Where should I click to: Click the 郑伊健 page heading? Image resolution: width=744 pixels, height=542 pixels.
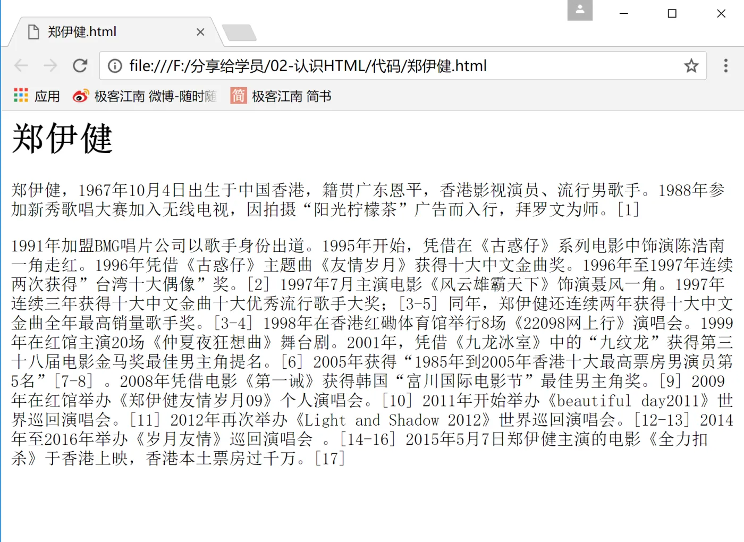pos(62,138)
